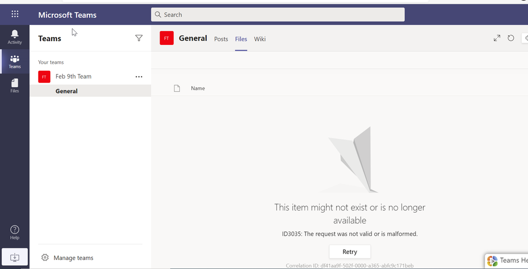Filter the teams list
This screenshot has height=269, width=528.
[138, 38]
